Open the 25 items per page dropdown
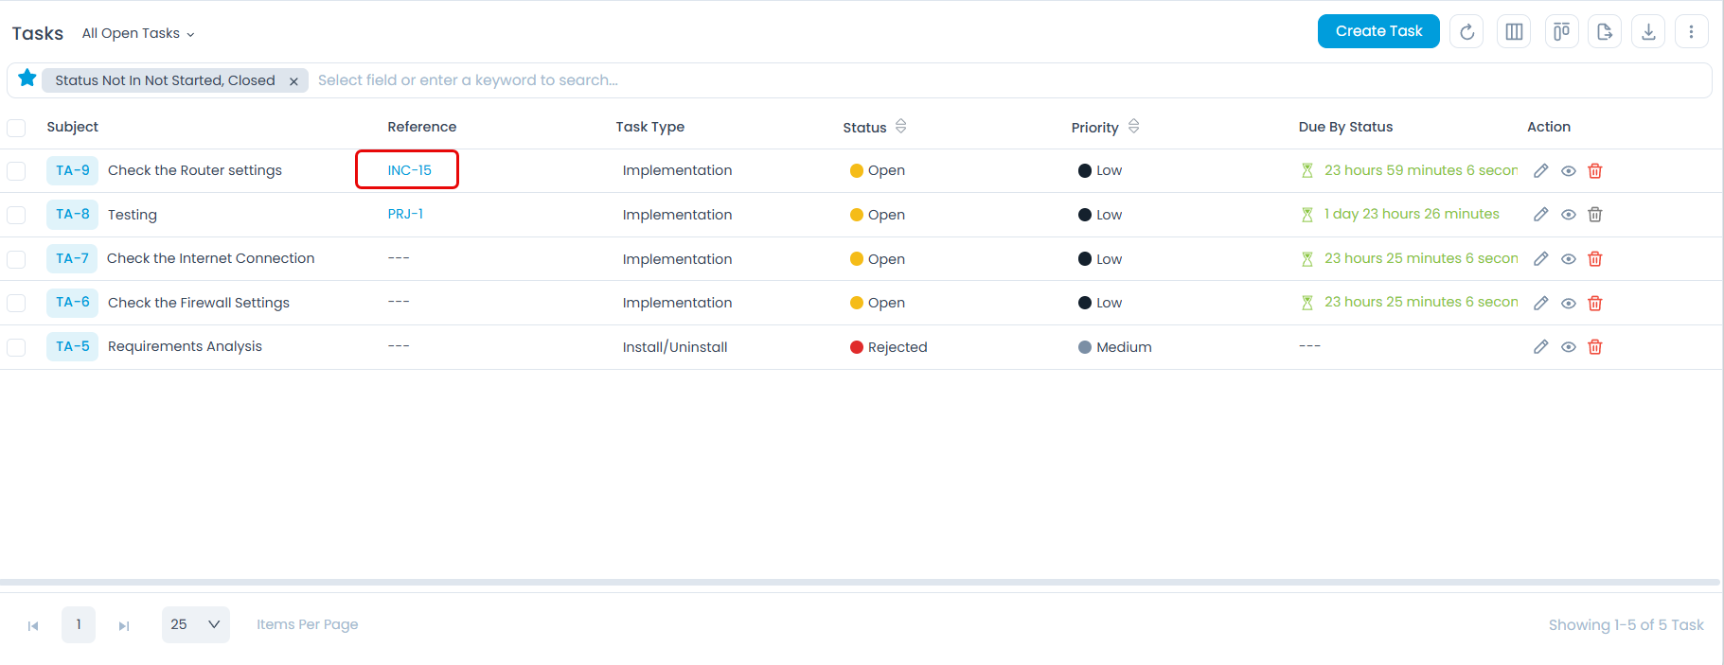The image size is (1724, 665). 196,624
